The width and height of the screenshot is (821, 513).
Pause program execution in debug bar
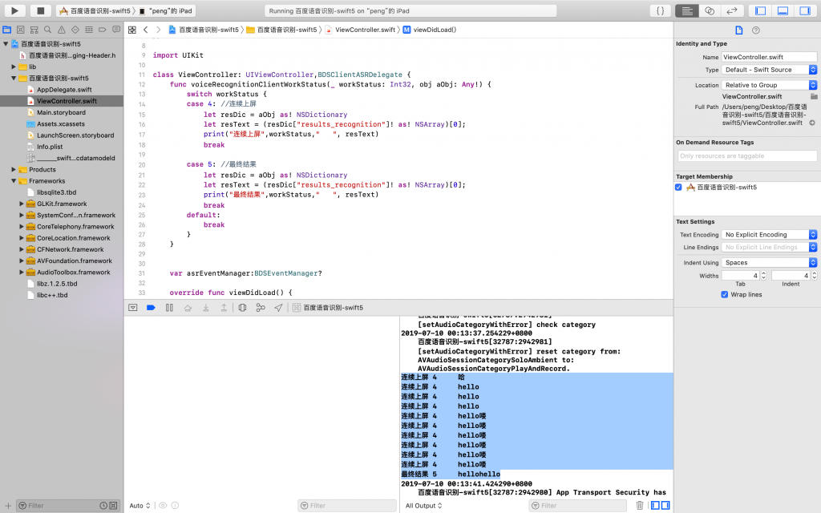tap(169, 307)
